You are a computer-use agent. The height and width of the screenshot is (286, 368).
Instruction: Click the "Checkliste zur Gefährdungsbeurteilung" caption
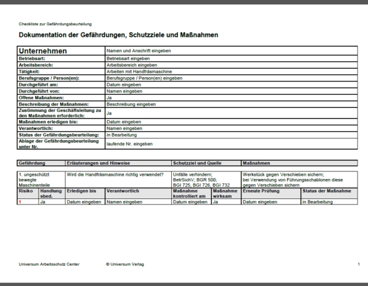pos(55,24)
